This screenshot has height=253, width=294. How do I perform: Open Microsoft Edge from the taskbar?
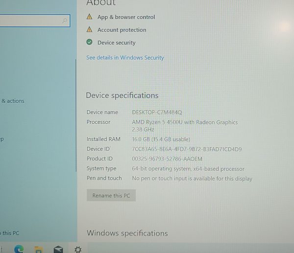(x=19, y=249)
